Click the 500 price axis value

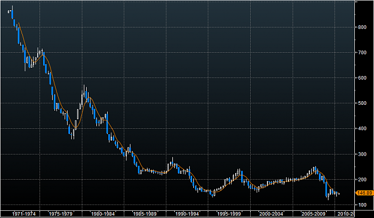[x=362, y=103]
